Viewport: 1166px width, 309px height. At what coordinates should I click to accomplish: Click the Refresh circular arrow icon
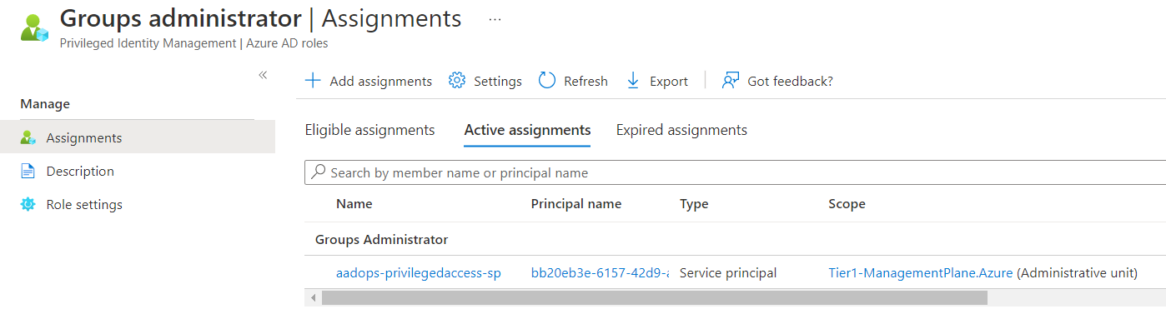pos(547,81)
